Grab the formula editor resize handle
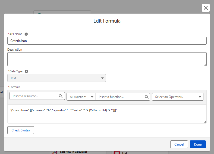The width and height of the screenshot is (214, 154). (205, 122)
